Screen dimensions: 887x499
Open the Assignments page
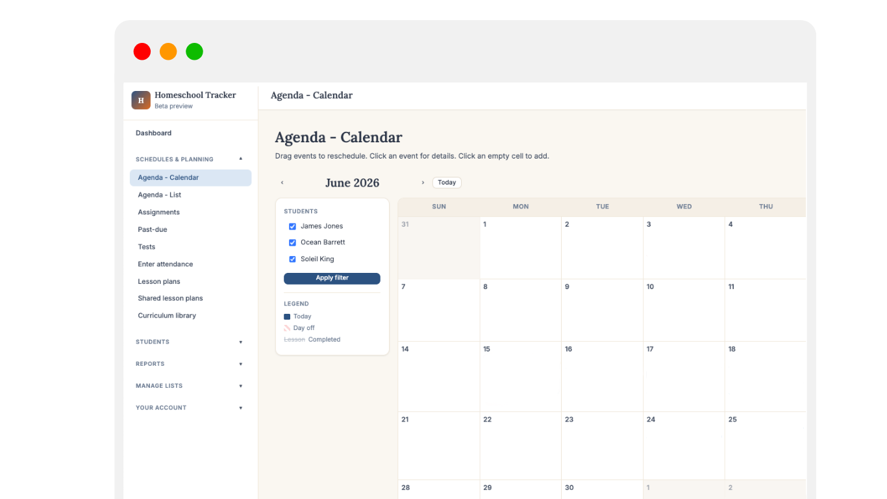tap(191, 212)
